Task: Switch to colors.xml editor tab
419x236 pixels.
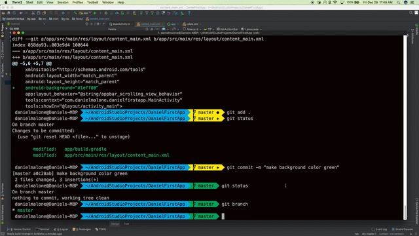Action: point(191,24)
